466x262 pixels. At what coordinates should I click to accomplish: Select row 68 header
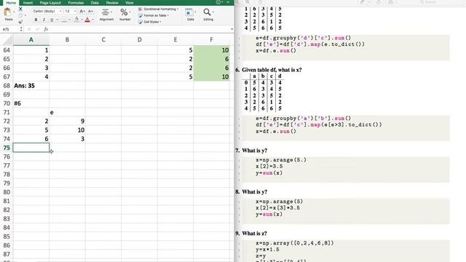click(x=7, y=86)
